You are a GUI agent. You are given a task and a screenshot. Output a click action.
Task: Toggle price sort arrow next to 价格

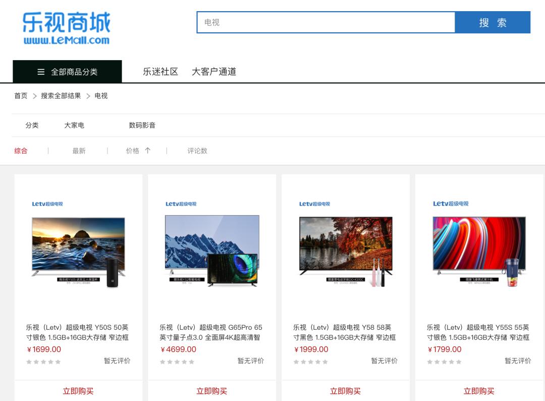click(x=147, y=151)
